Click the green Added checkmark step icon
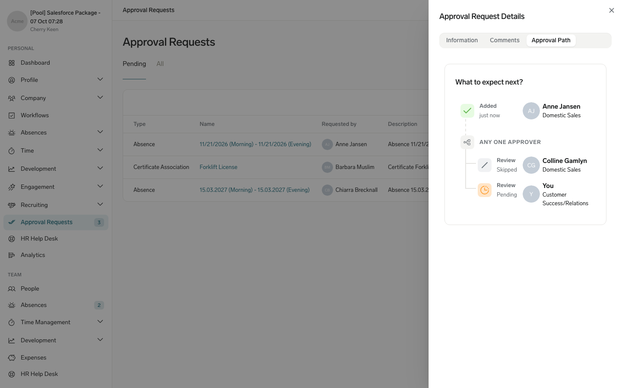This screenshot has height=388, width=622. tap(467, 111)
